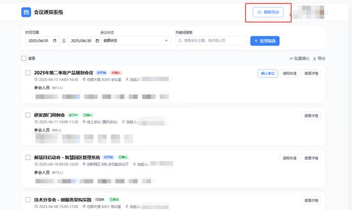Image resolution: width=352 pixels, height=210 pixels.
Task: Click 查看详情 for 技术分享会
Action: tap(311, 200)
